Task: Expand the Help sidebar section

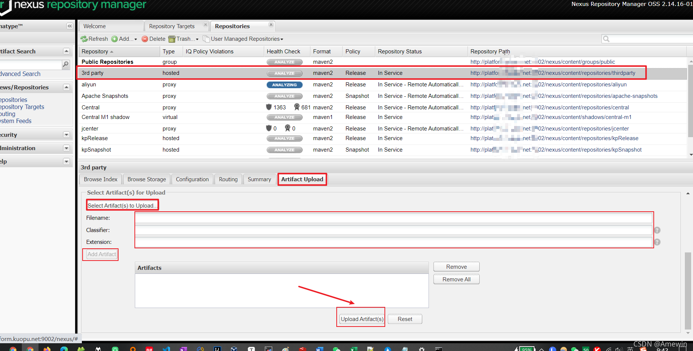Action: tap(66, 161)
